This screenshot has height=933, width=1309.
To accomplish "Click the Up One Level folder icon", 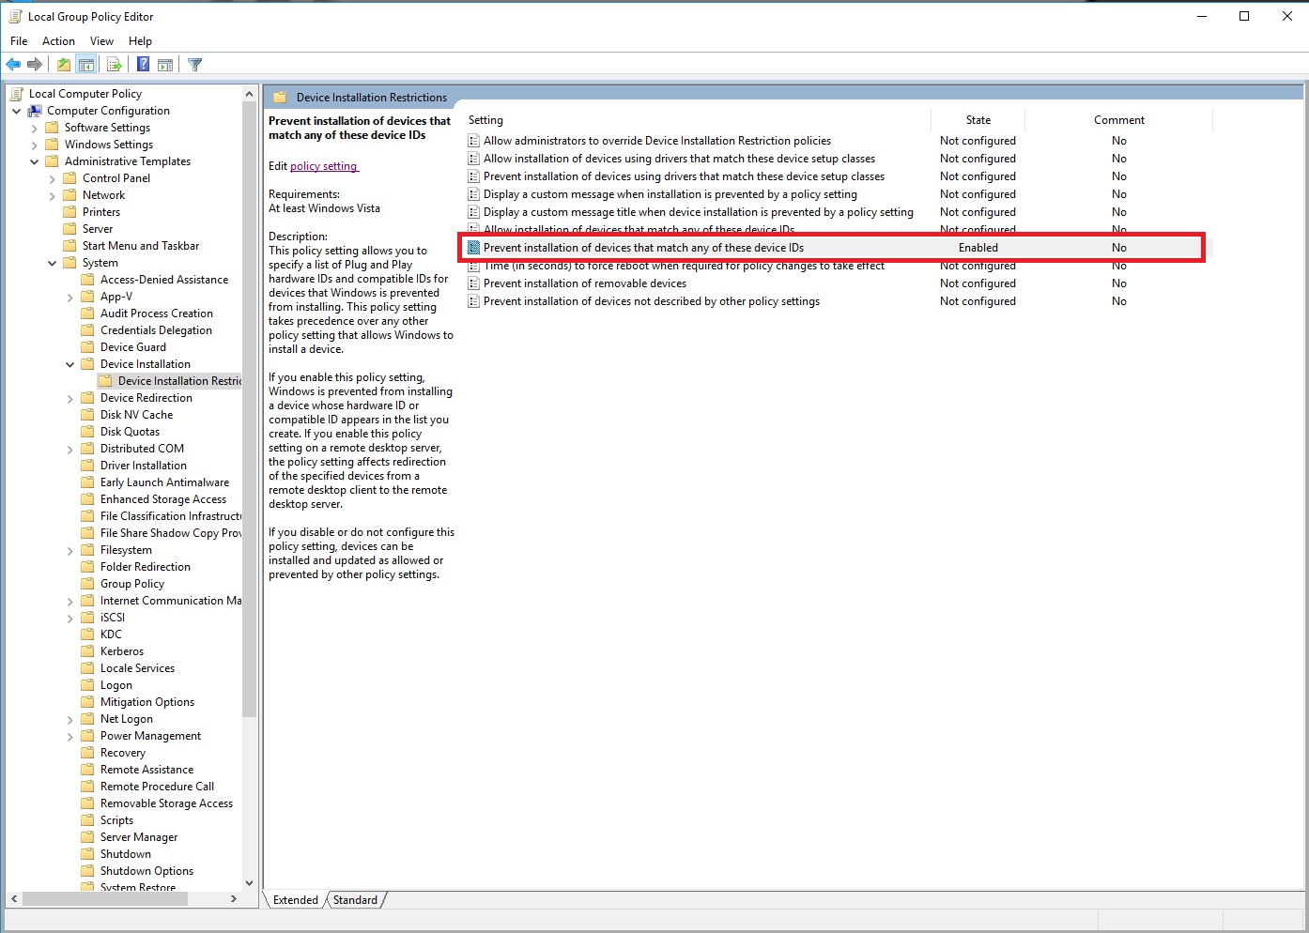I will click(x=63, y=65).
